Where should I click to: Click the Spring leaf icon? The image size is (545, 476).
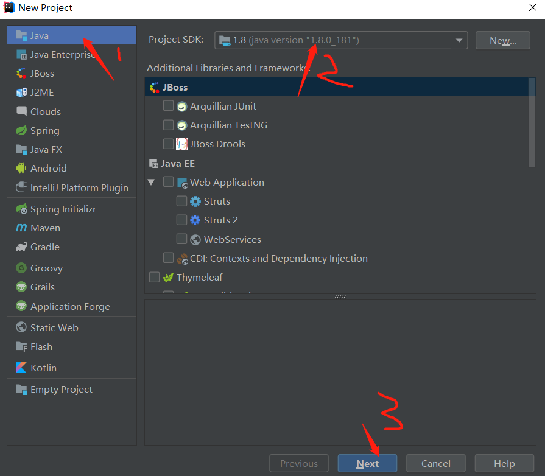21,130
